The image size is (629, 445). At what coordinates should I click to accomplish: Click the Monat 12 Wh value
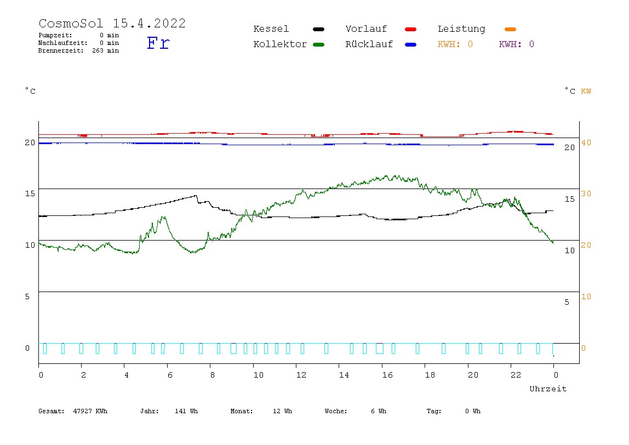click(x=261, y=411)
